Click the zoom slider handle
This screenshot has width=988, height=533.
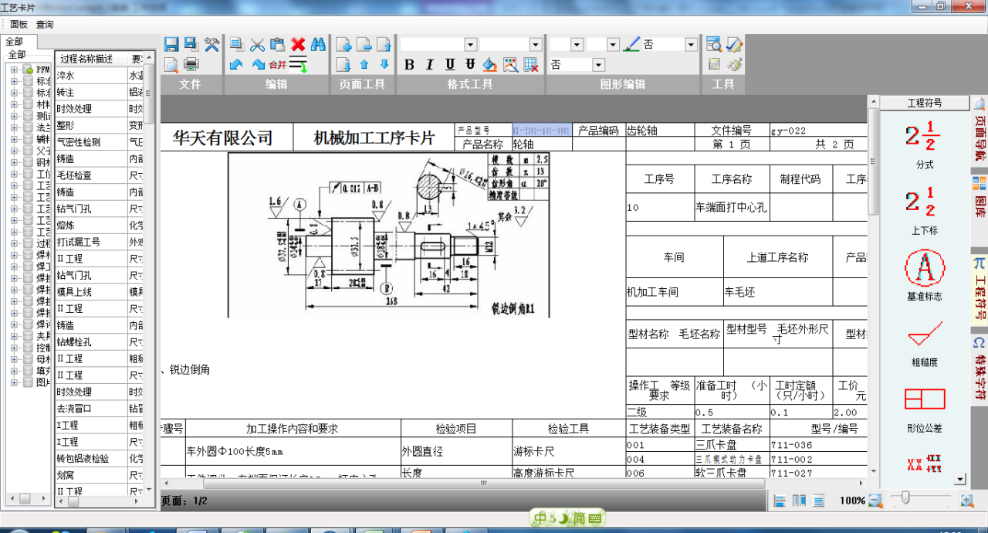tap(905, 498)
